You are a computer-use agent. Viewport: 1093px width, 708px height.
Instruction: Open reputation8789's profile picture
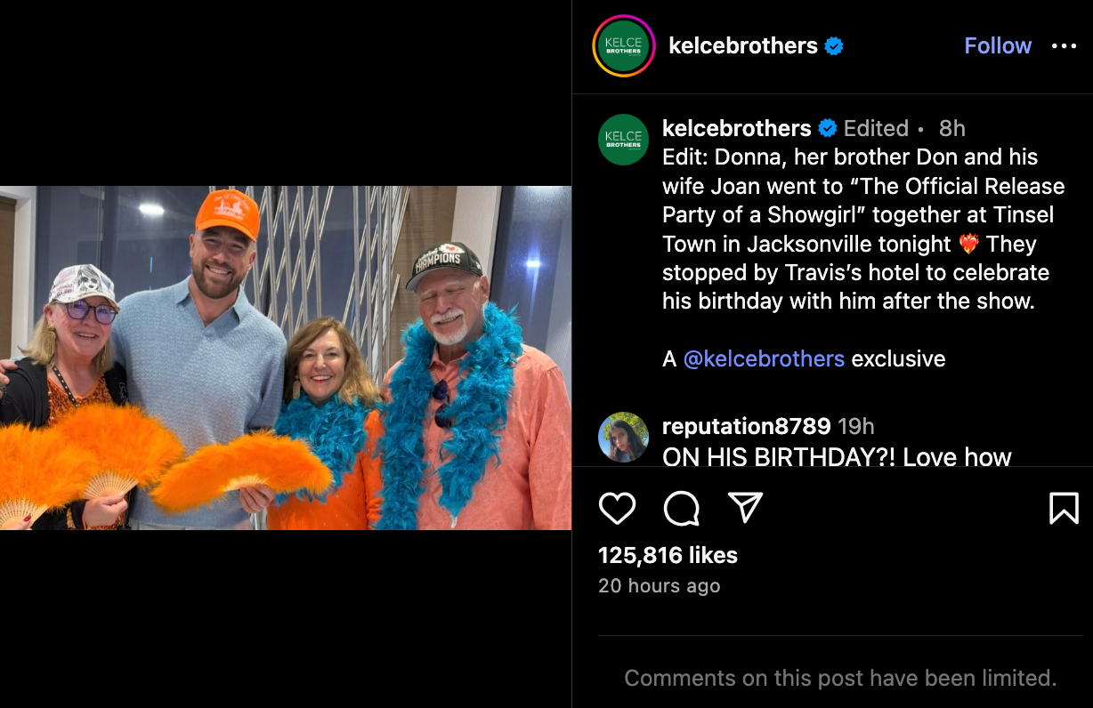click(624, 437)
